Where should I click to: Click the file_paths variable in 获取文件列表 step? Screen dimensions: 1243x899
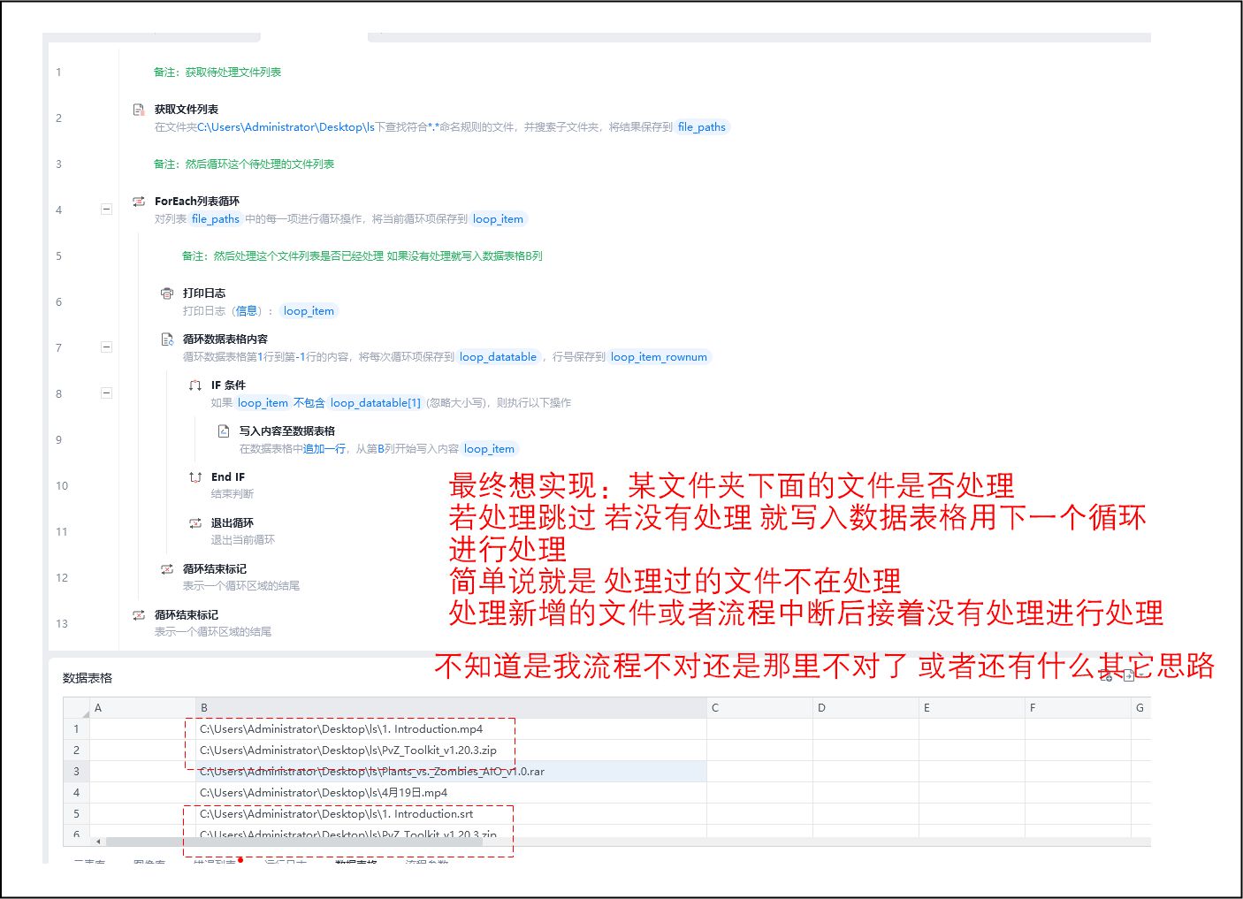pyautogui.click(x=701, y=127)
